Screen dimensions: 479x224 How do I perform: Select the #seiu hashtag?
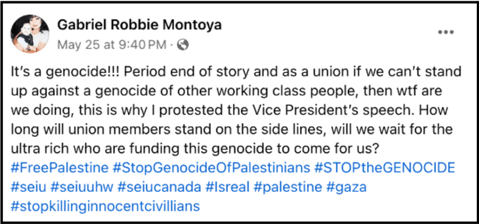click(x=27, y=187)
